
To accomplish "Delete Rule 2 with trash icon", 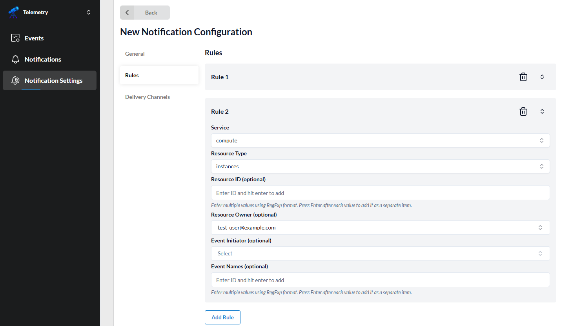I will pos(523,111).
